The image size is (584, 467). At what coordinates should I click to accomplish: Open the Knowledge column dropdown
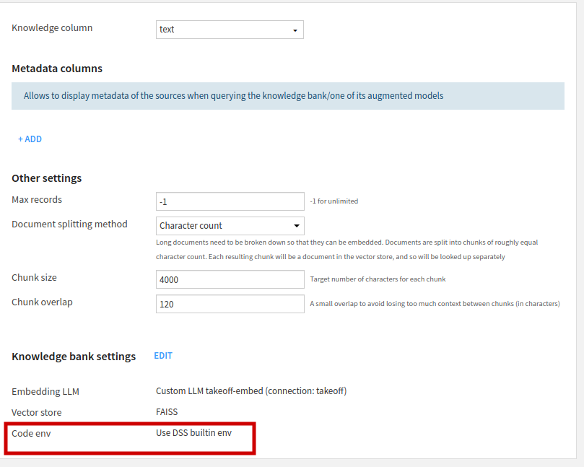coord(230,30)
